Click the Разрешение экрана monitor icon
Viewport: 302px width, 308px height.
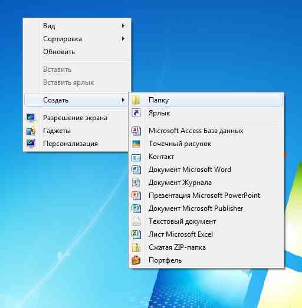(31, 118)
